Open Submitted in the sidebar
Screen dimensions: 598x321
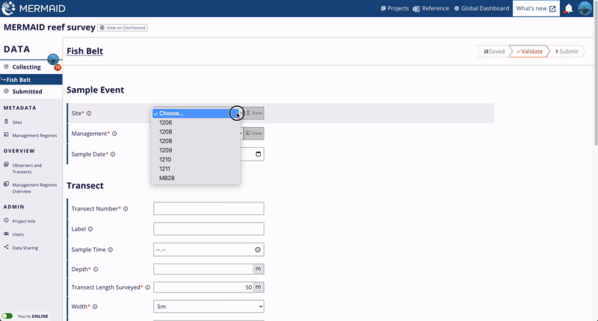point(27,92)
